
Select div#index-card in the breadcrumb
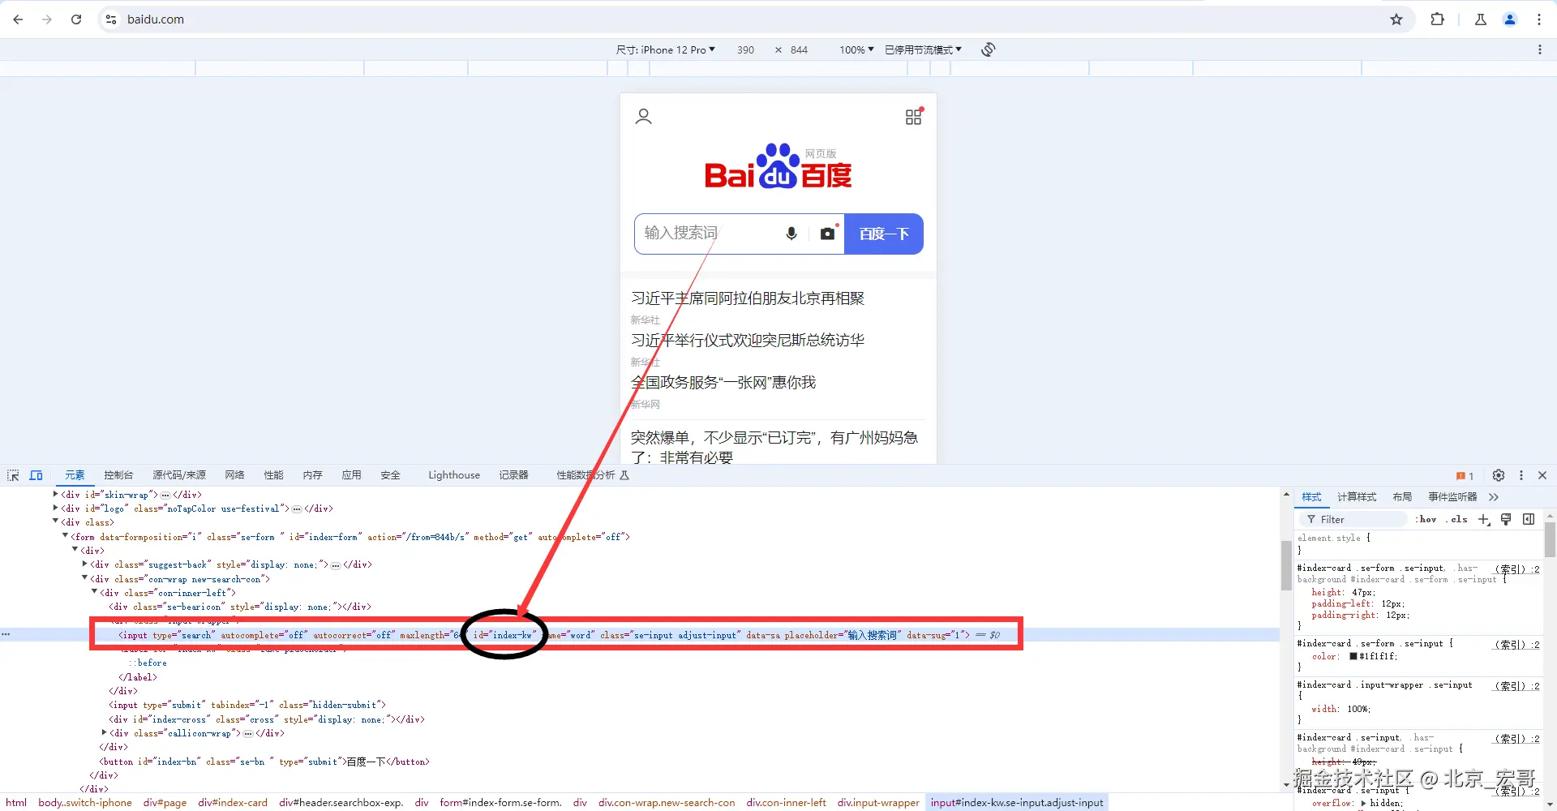click(x=233, y=803)
